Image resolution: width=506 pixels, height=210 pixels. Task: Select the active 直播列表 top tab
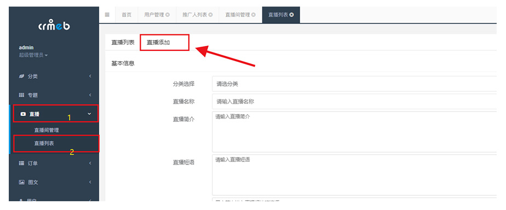tap(281, 15)
